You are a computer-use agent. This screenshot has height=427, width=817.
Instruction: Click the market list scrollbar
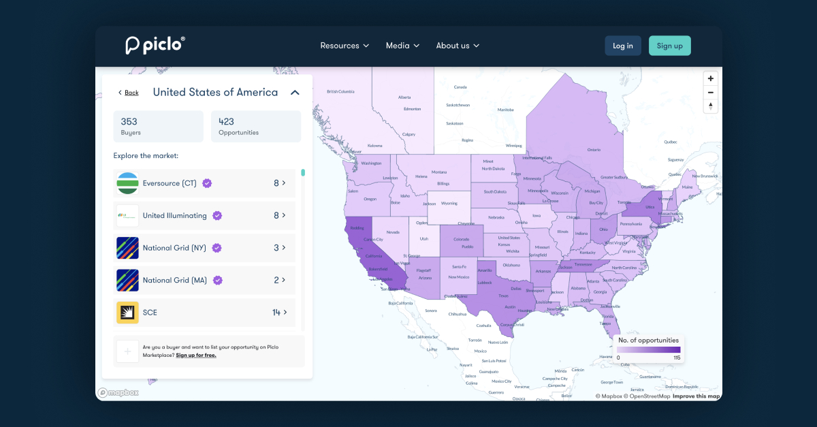(303, 172)
